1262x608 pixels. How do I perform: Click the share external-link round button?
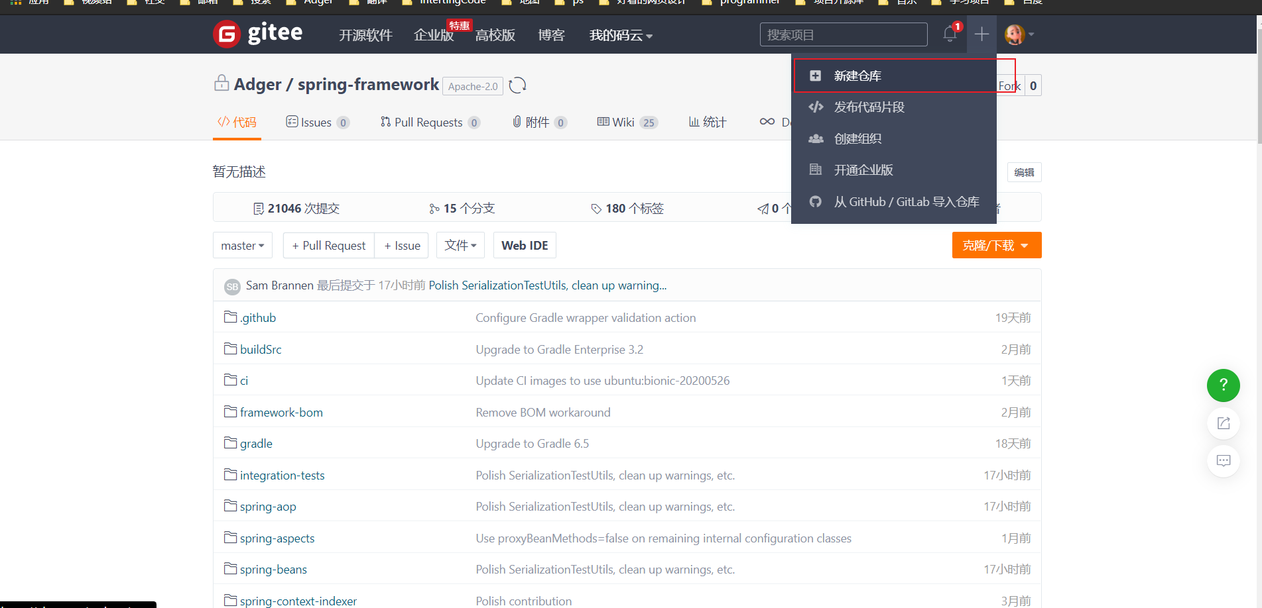(x=1224, y=423)
